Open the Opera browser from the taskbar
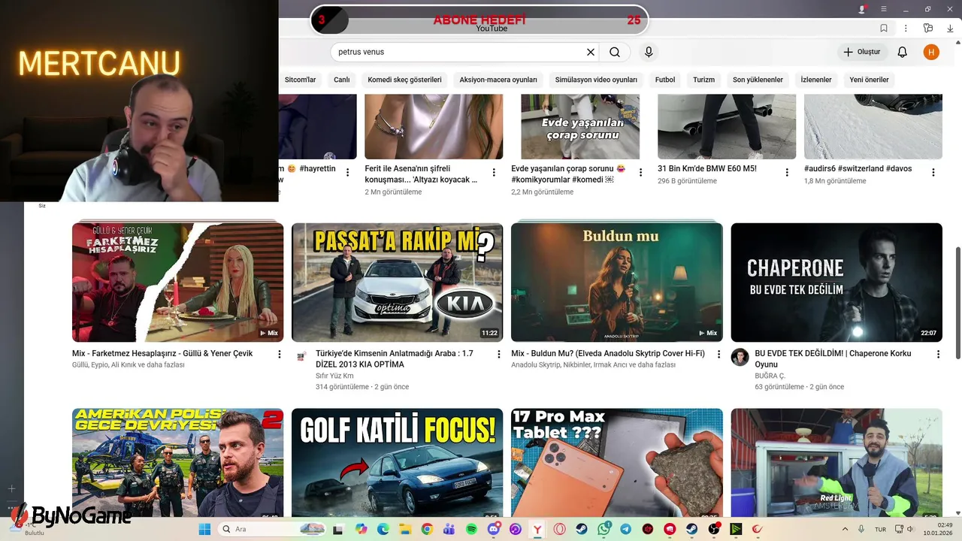The width and height of the screenshot is (962, 541). (x=560, y=529)
